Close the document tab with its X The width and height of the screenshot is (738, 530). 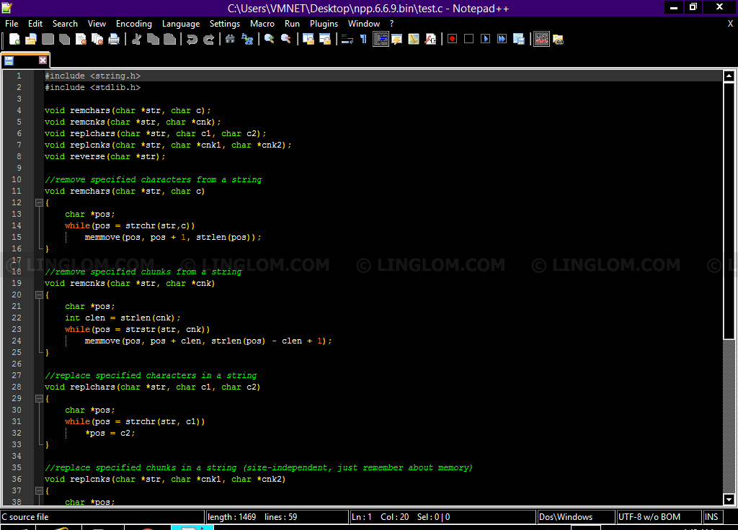[x=43, y=60]
